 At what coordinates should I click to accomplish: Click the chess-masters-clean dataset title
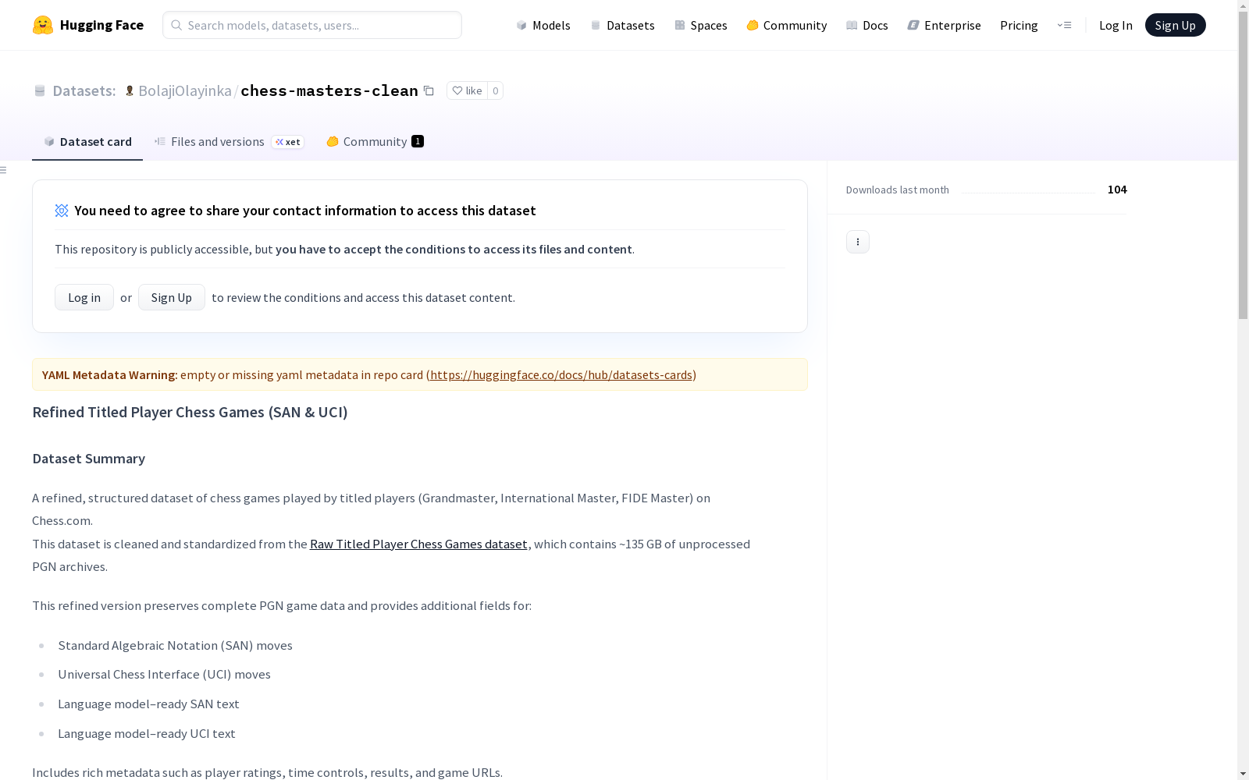[329, 90]
